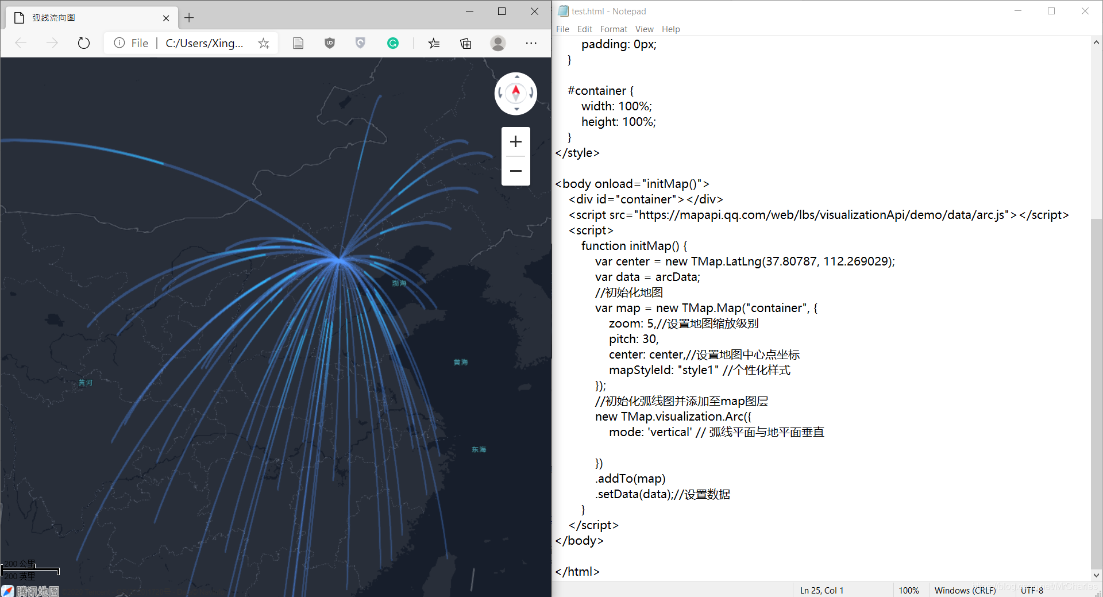Click the Windows (CRLF) status entry
The image size is (1103, 597).
click(x=965, y=590)
